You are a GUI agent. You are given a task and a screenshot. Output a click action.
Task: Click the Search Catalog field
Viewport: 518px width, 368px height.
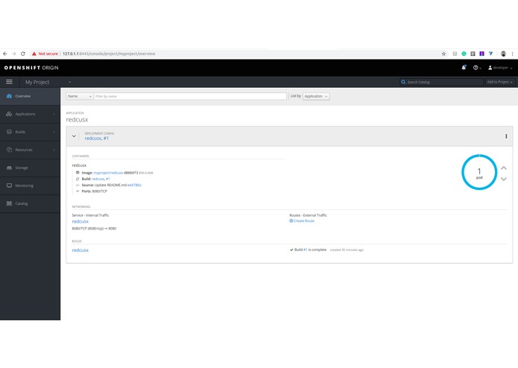[441, 82]
